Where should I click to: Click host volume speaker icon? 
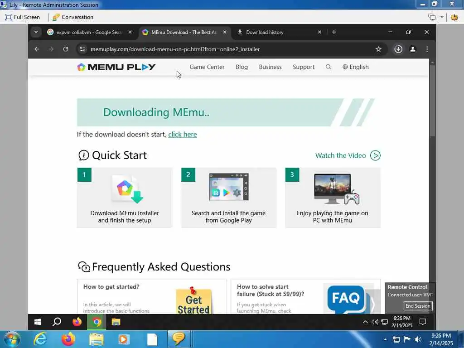pos(418,339)
